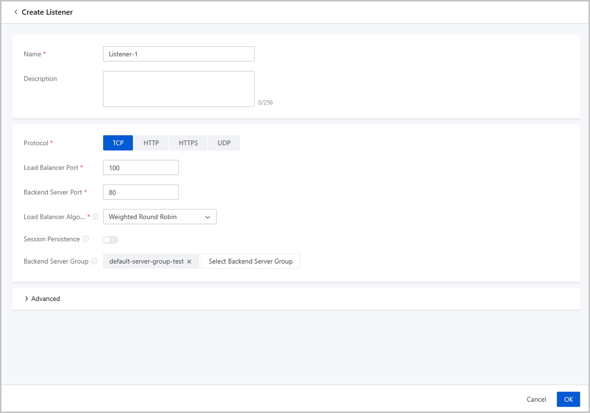Click Select Backend Server Group button

click(x=250, y=262)
